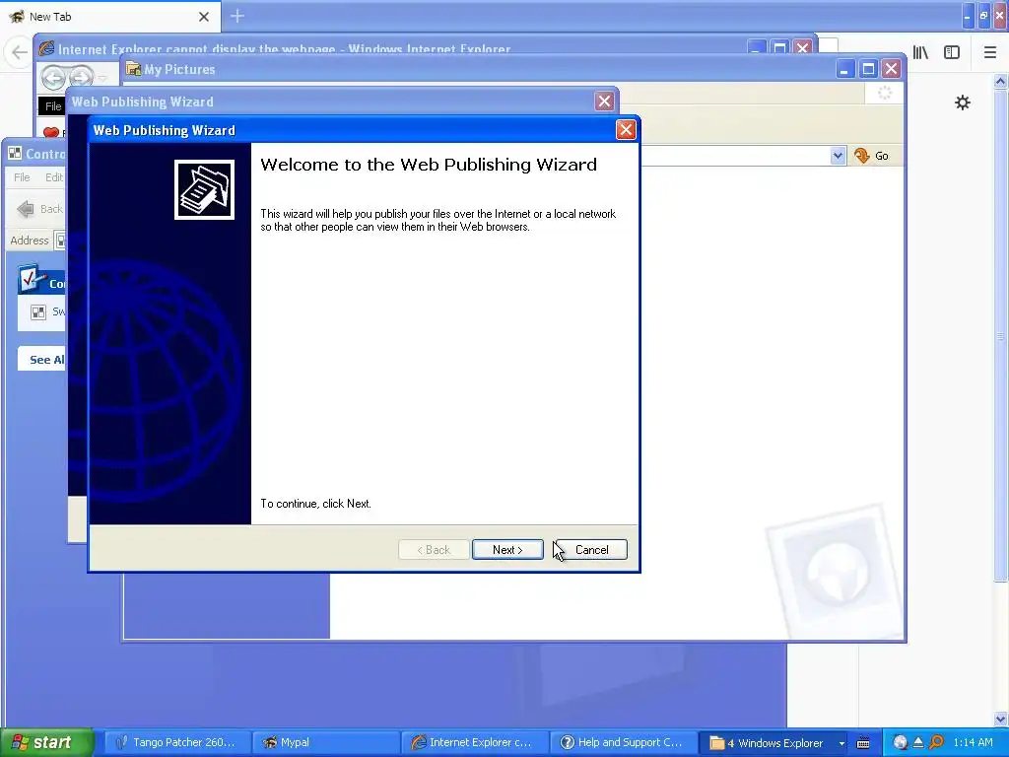Close the My Pictures window
Viewport: 1009px width, 757px height.
click(891, 69)
